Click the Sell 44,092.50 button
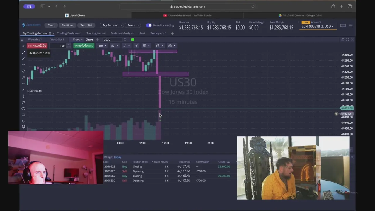This screenshot has width=375, height=211. (x=37, y=46)
